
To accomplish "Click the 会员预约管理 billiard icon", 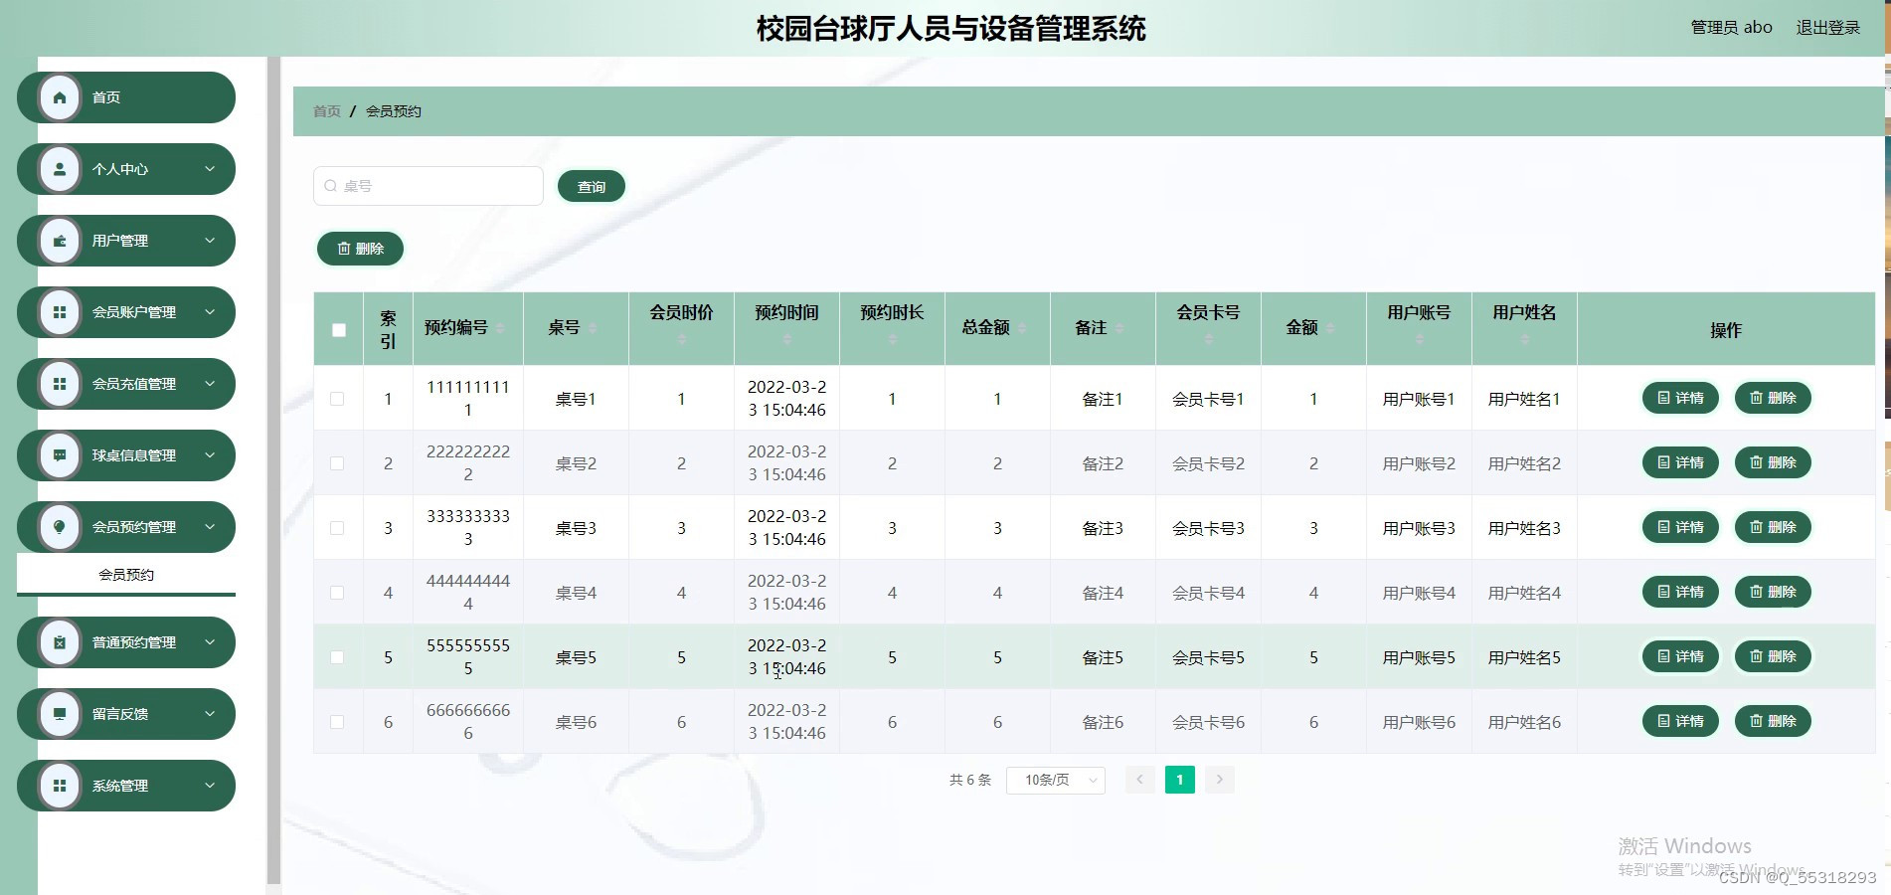I will 58,527.
